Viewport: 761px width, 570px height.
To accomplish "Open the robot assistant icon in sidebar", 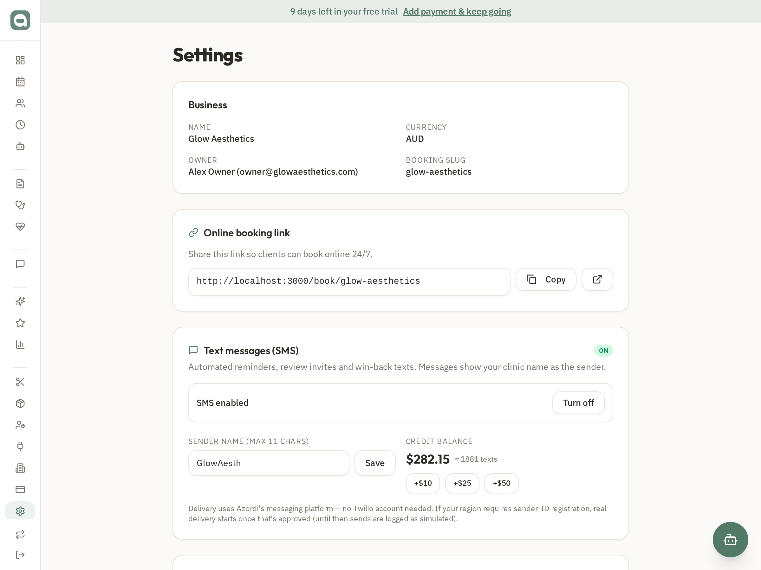I will click(x=20, y=146).
